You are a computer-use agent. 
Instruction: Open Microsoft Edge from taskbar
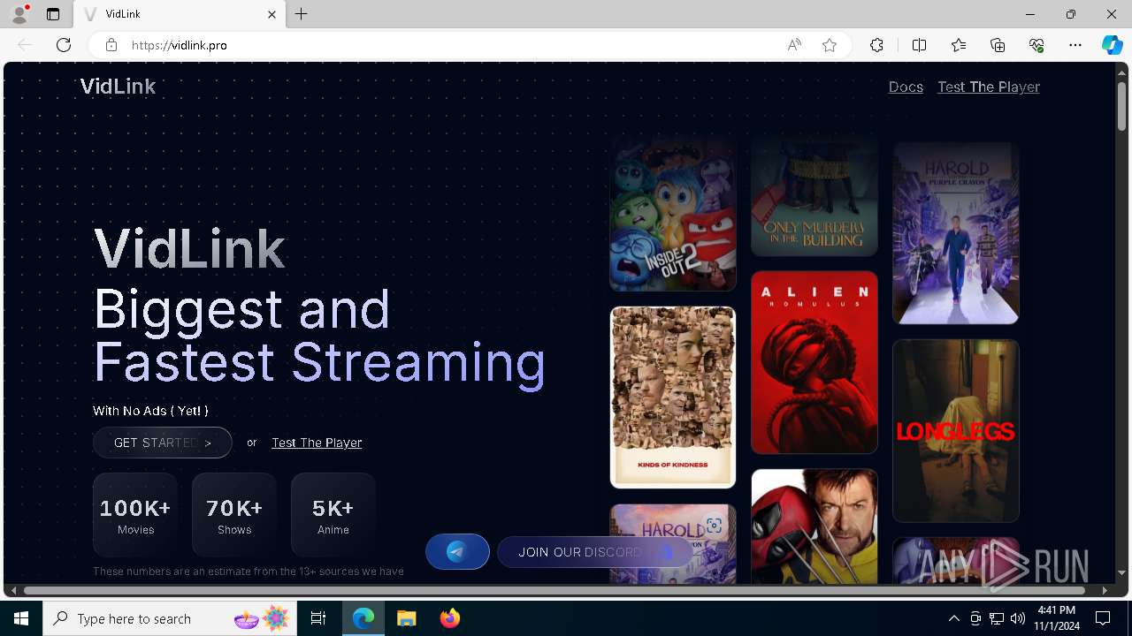[363, 618]
